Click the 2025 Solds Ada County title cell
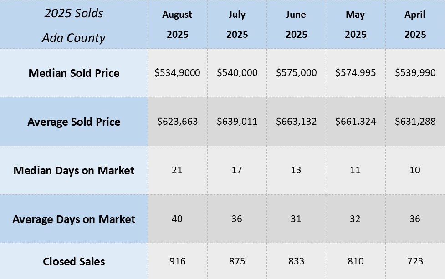Viewport: 445px width, 279px height. click(74, 25)
